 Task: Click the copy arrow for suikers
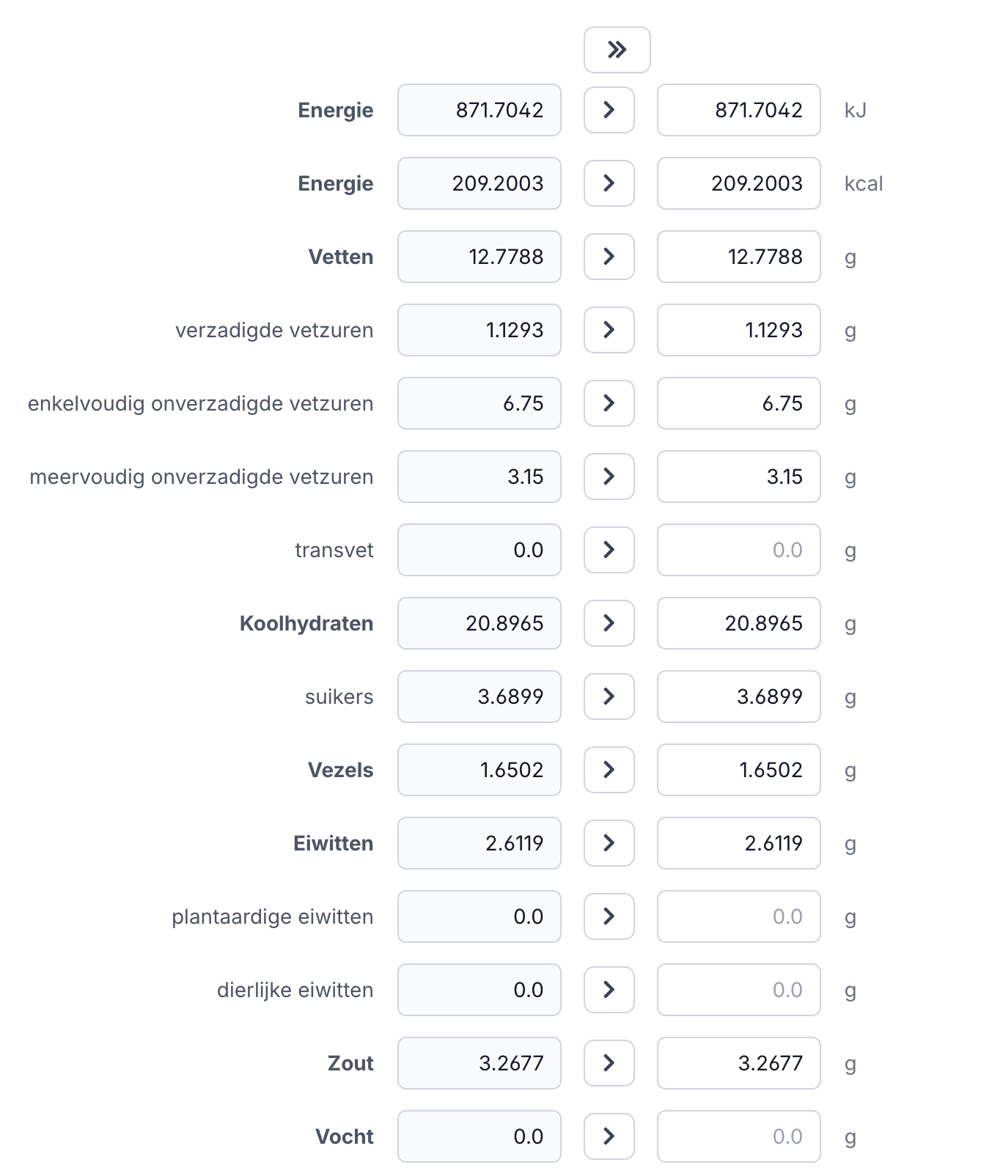pyautogui.click(x=609, y=697)
